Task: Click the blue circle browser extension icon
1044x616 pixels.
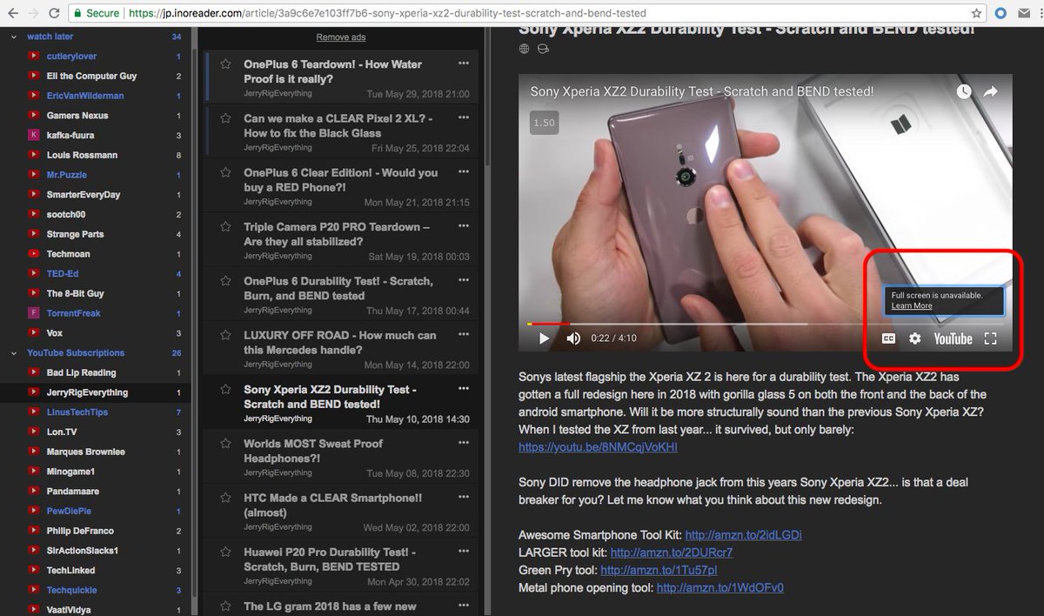Action: click(1000, 13)
